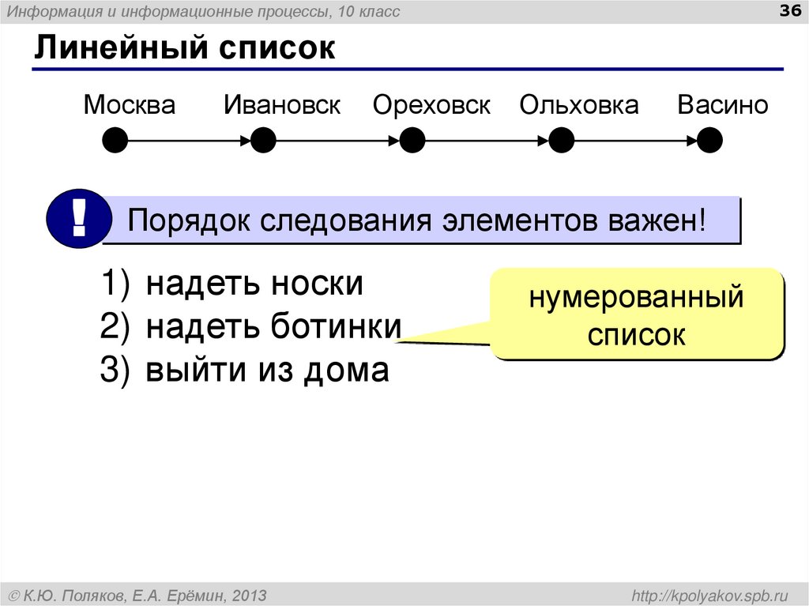Select the Москва node dot

coord(114,141)
